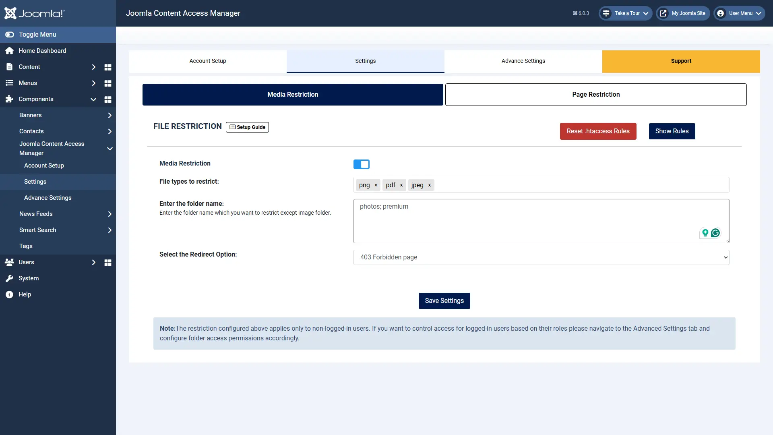Screen dimensions: 773x435
Task: Switch to the Account Setup tab
Action: [208, 61]
